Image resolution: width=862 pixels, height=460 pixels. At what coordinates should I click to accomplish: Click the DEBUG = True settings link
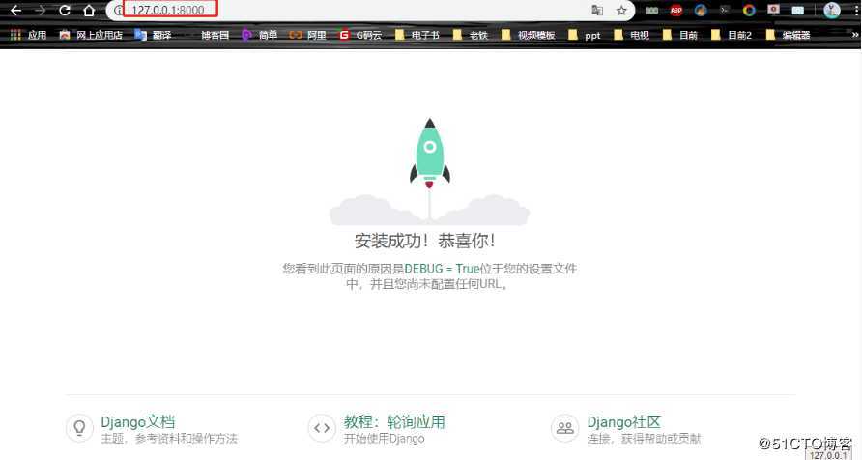442,269
